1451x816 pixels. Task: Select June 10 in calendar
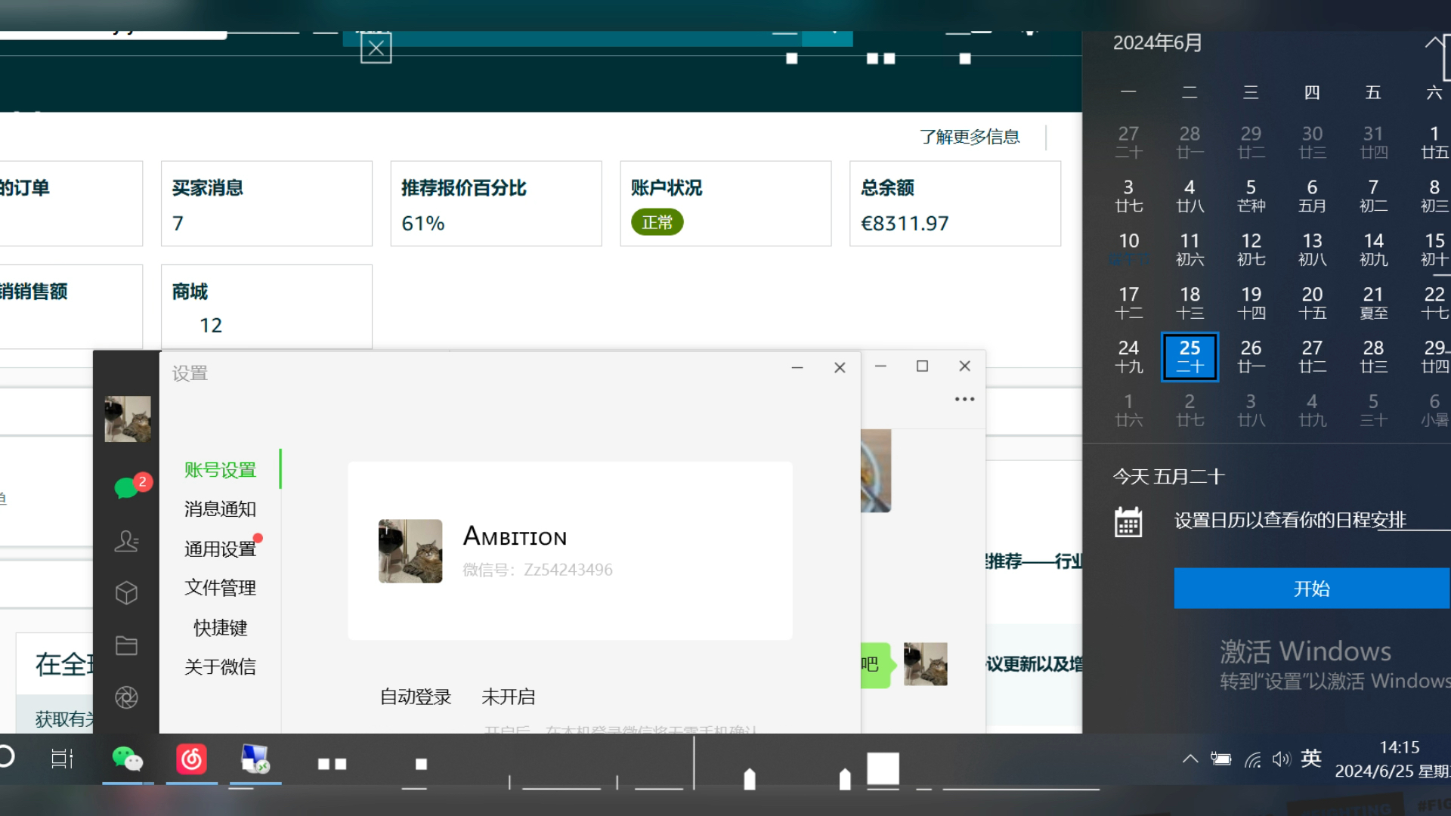point(1128,249)
